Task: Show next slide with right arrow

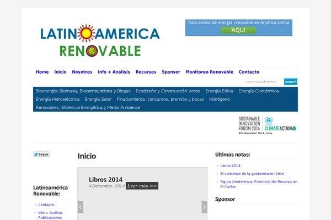Action: (x=204, y=207)
